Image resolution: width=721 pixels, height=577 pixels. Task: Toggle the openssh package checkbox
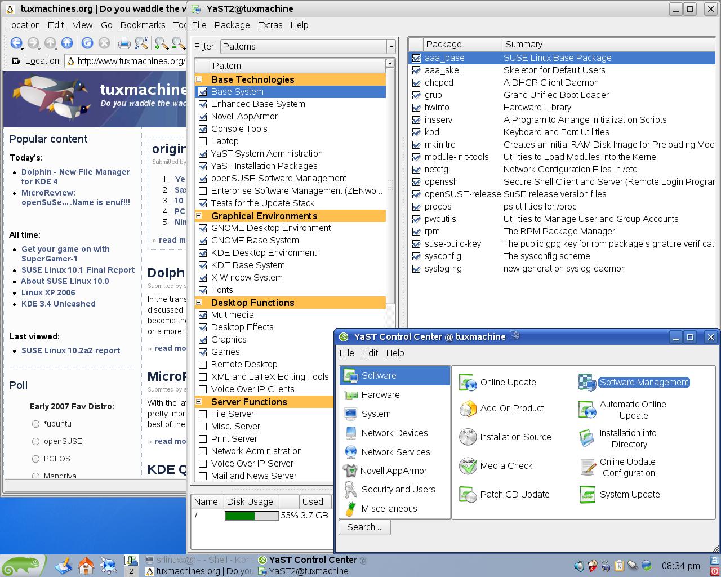click(416, 182)
